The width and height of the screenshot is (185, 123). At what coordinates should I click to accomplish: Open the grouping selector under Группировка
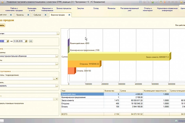57,86
